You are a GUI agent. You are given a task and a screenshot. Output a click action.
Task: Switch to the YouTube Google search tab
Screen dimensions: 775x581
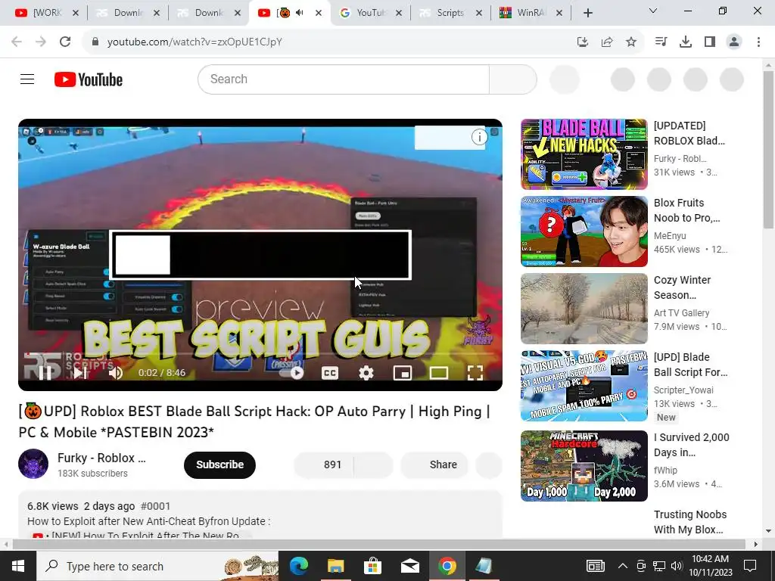pos(370,13)
